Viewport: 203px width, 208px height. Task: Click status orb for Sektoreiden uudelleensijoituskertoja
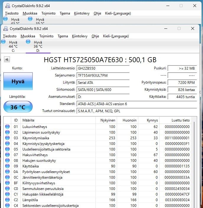[7, 205]
